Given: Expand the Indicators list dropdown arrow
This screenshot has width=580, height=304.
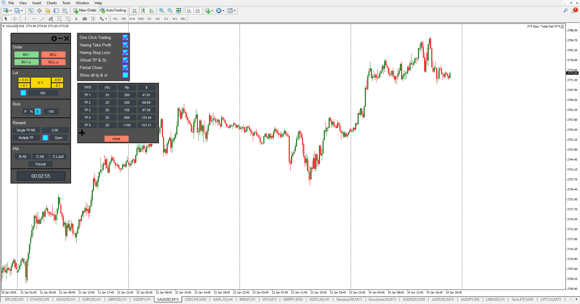Looking at the screenshot, I should [212, 11].
